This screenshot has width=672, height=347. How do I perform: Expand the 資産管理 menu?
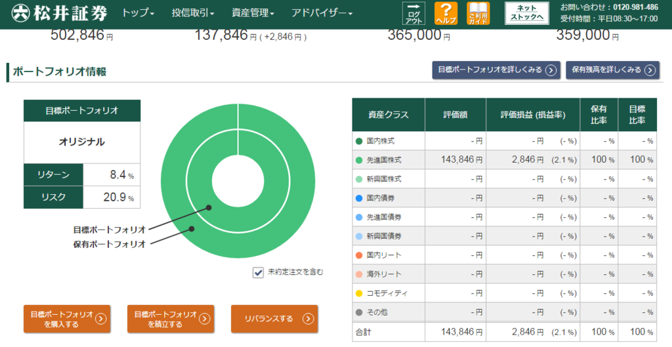(x=253, y=13)
